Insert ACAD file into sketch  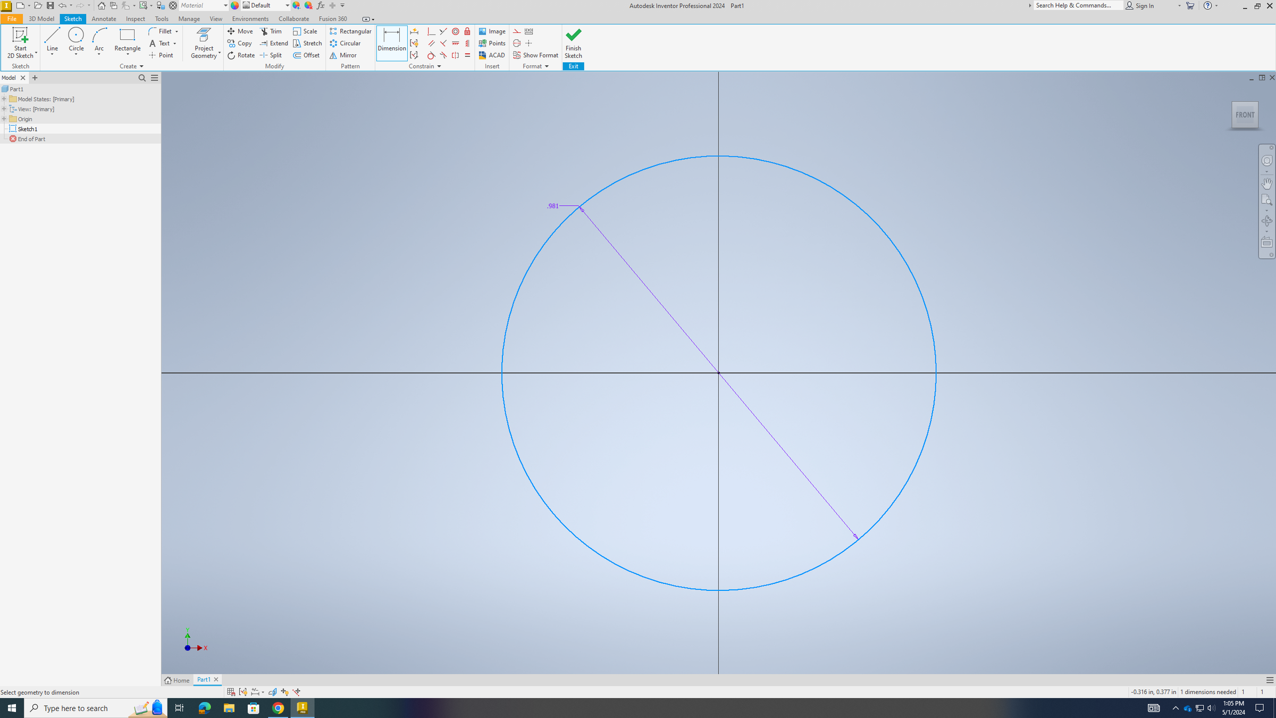(x=491, y=55)
